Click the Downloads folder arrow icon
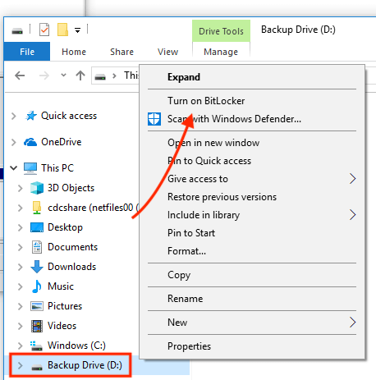This screenshot has width=376, height=380. click(37, 267)
